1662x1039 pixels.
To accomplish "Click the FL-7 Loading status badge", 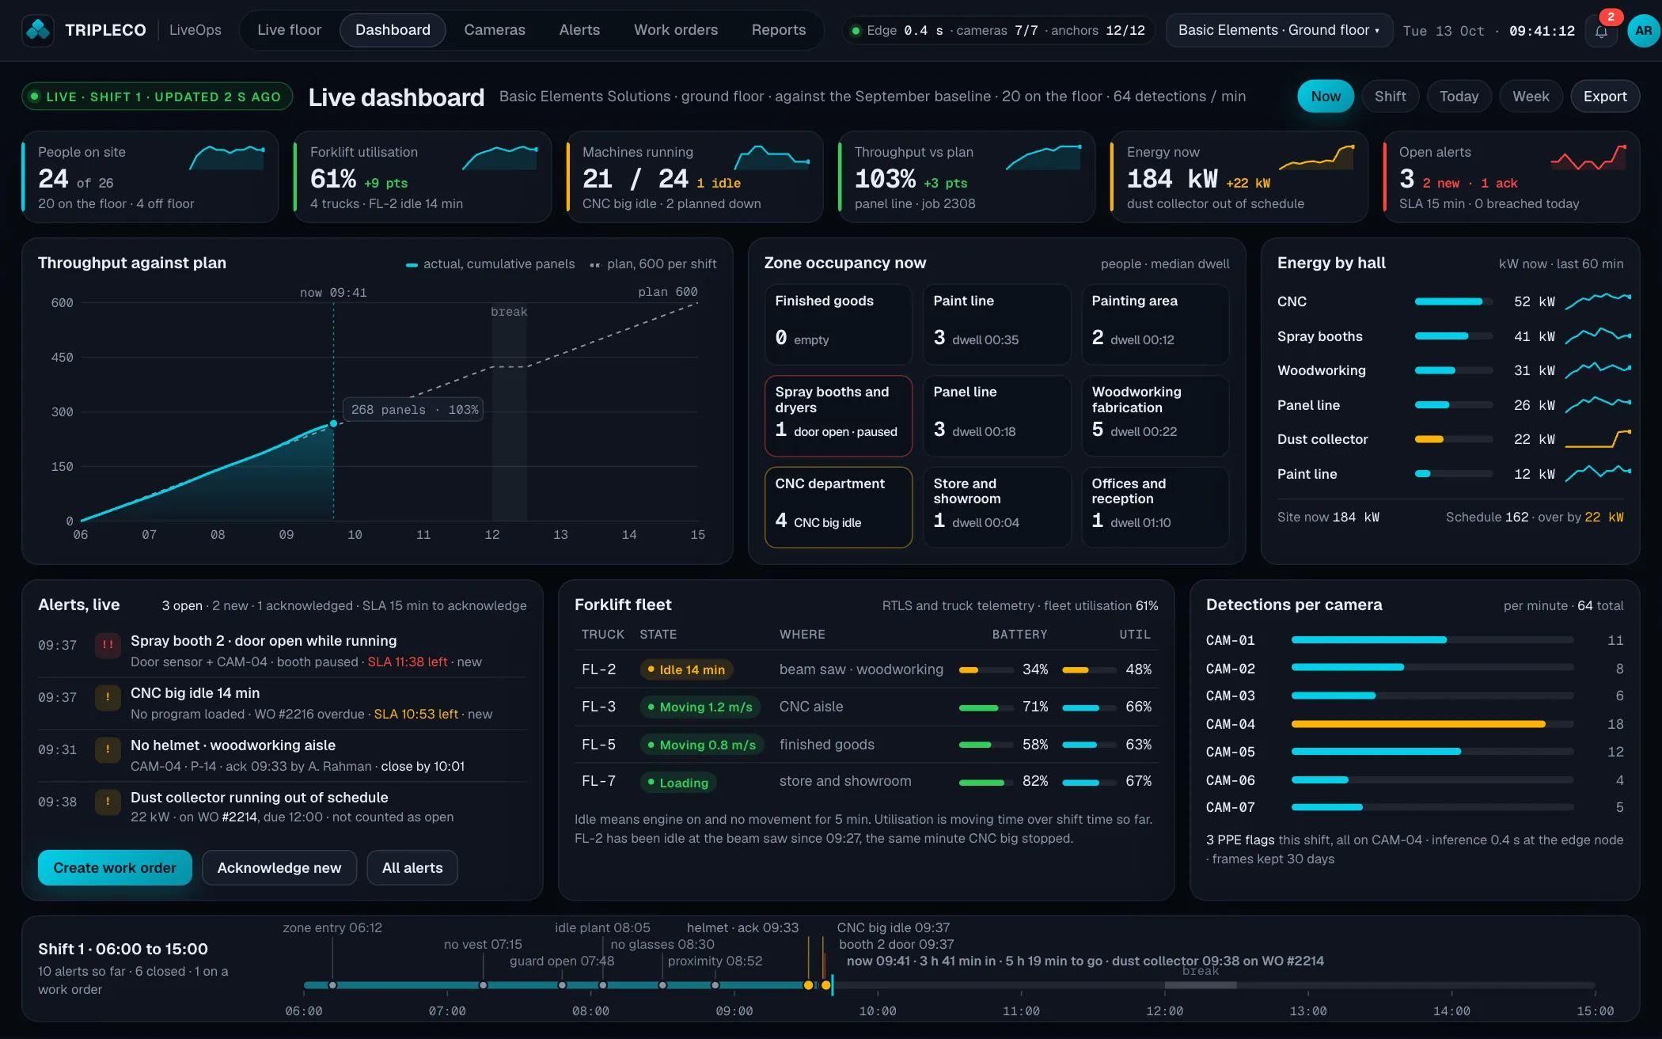I will click(678, 783).
